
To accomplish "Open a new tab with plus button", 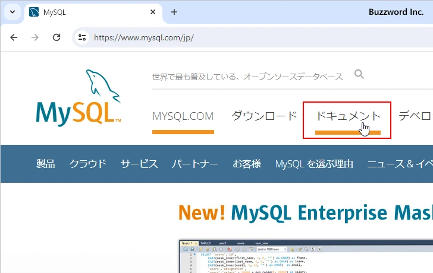I will [x=174, y=12].
